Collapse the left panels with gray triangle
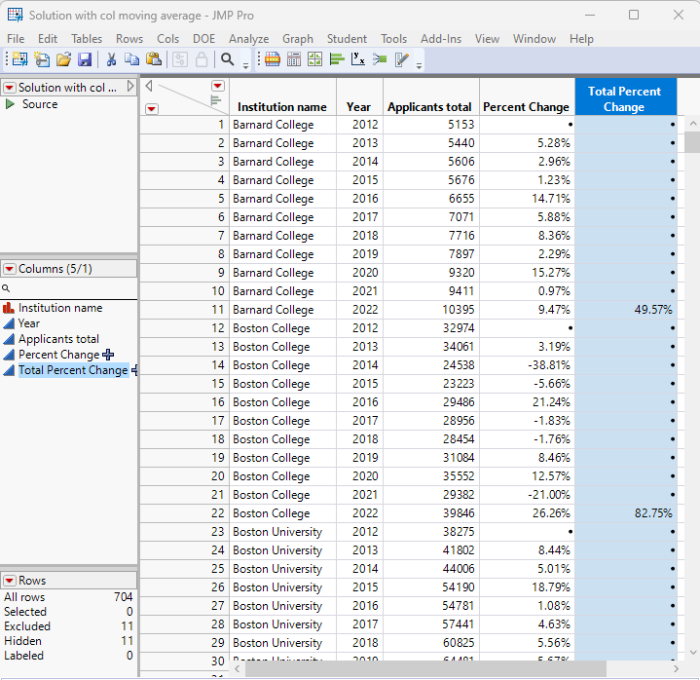The image size is (700, 680). [x=149, y=86]
